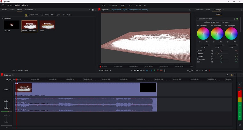Click the exit project arrow icon

point(3,5)
